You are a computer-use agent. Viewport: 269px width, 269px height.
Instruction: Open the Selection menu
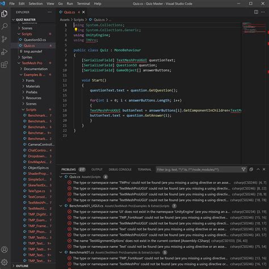(36, 3)
